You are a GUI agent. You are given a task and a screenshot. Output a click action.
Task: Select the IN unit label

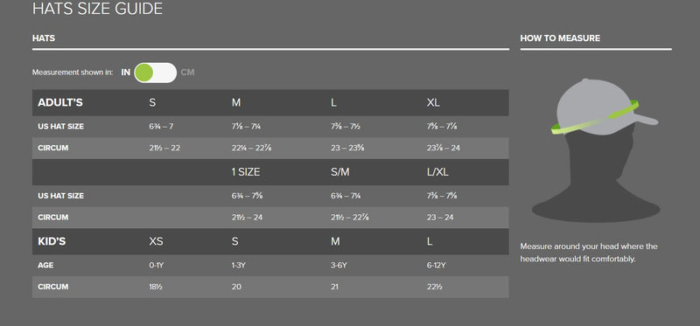126,73
